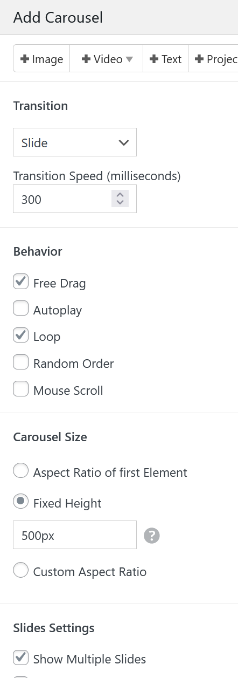Choose Custom Aspect Ratio

tap(21, 571)
